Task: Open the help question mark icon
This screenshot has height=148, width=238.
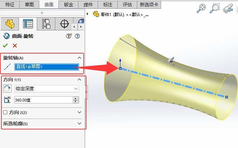Action: (x=77, y=36)
